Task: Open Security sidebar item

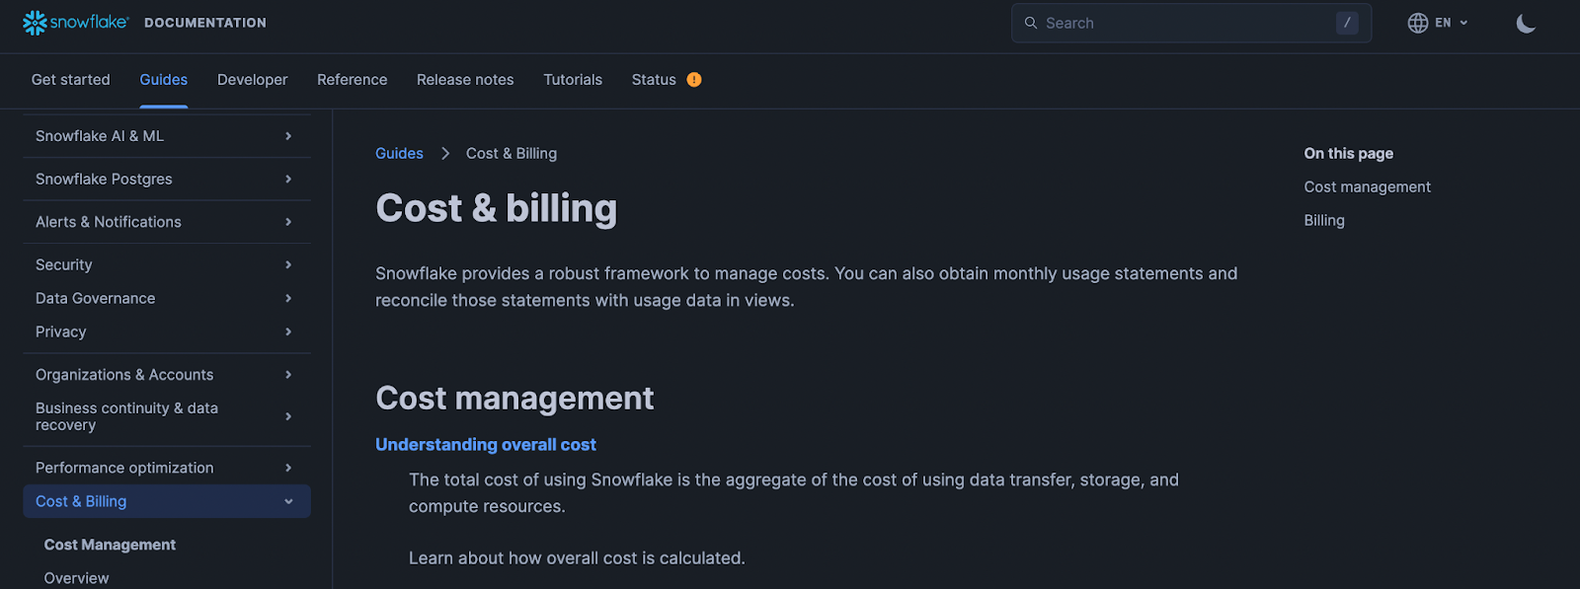Action: click(64, 264)
